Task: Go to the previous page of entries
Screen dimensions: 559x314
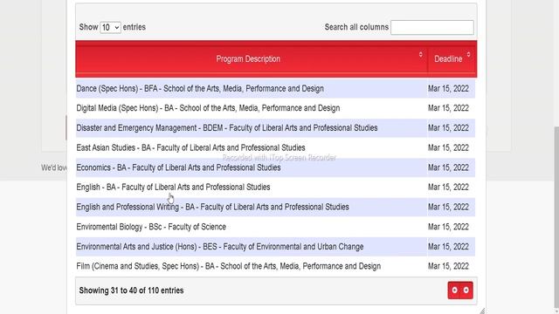Action: [454, 290]
